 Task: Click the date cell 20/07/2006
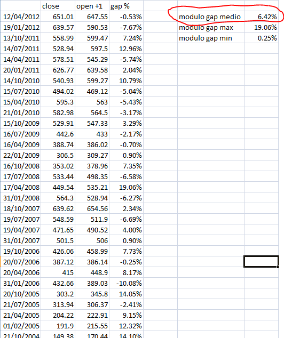point(21,262)
